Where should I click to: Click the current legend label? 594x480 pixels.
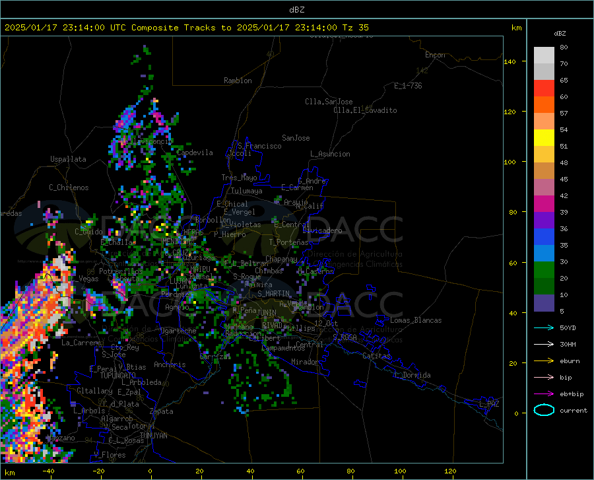(574, 410)
